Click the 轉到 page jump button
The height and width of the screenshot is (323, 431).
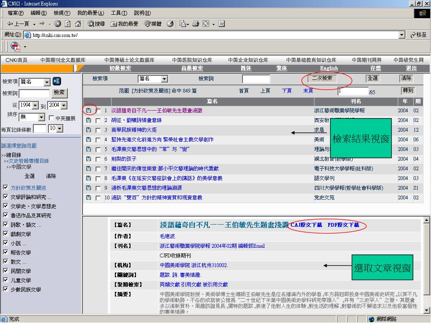(x=408, y=90)
